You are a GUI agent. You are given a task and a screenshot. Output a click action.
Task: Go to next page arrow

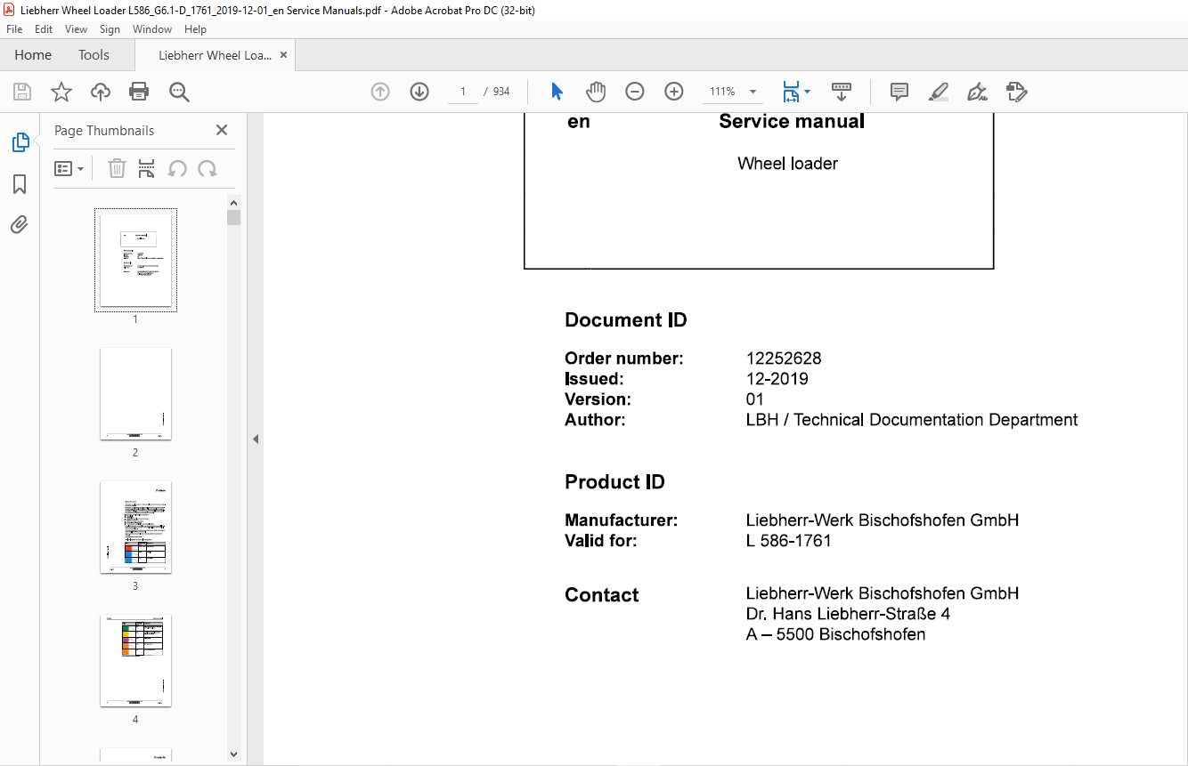click(x=419, y=92)
